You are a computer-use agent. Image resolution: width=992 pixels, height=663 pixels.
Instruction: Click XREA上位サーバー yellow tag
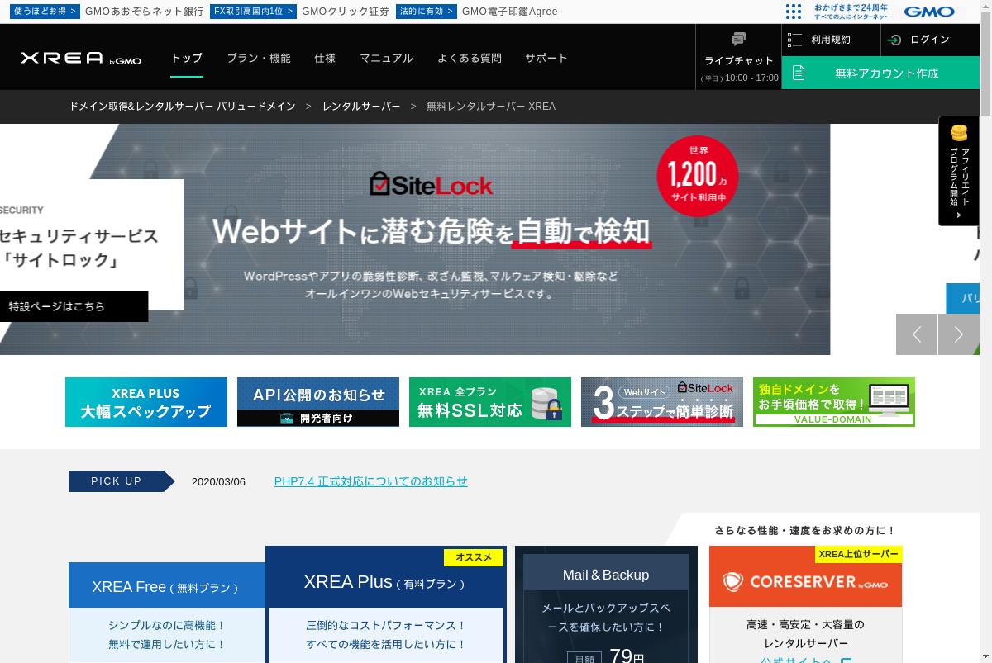click(859, 554)
